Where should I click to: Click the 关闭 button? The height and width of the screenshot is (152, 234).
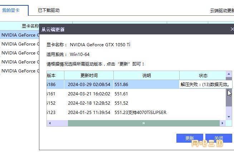219,138
